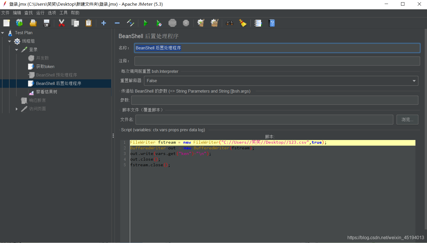
Task: Open the 运行 menu
Action: coord(40,13)
